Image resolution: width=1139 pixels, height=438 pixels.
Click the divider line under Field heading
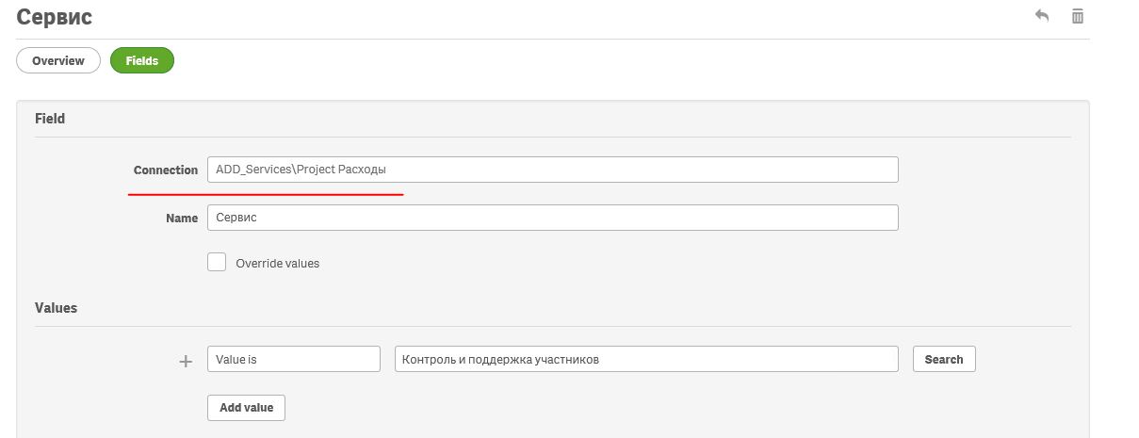(x=552, y=138)
